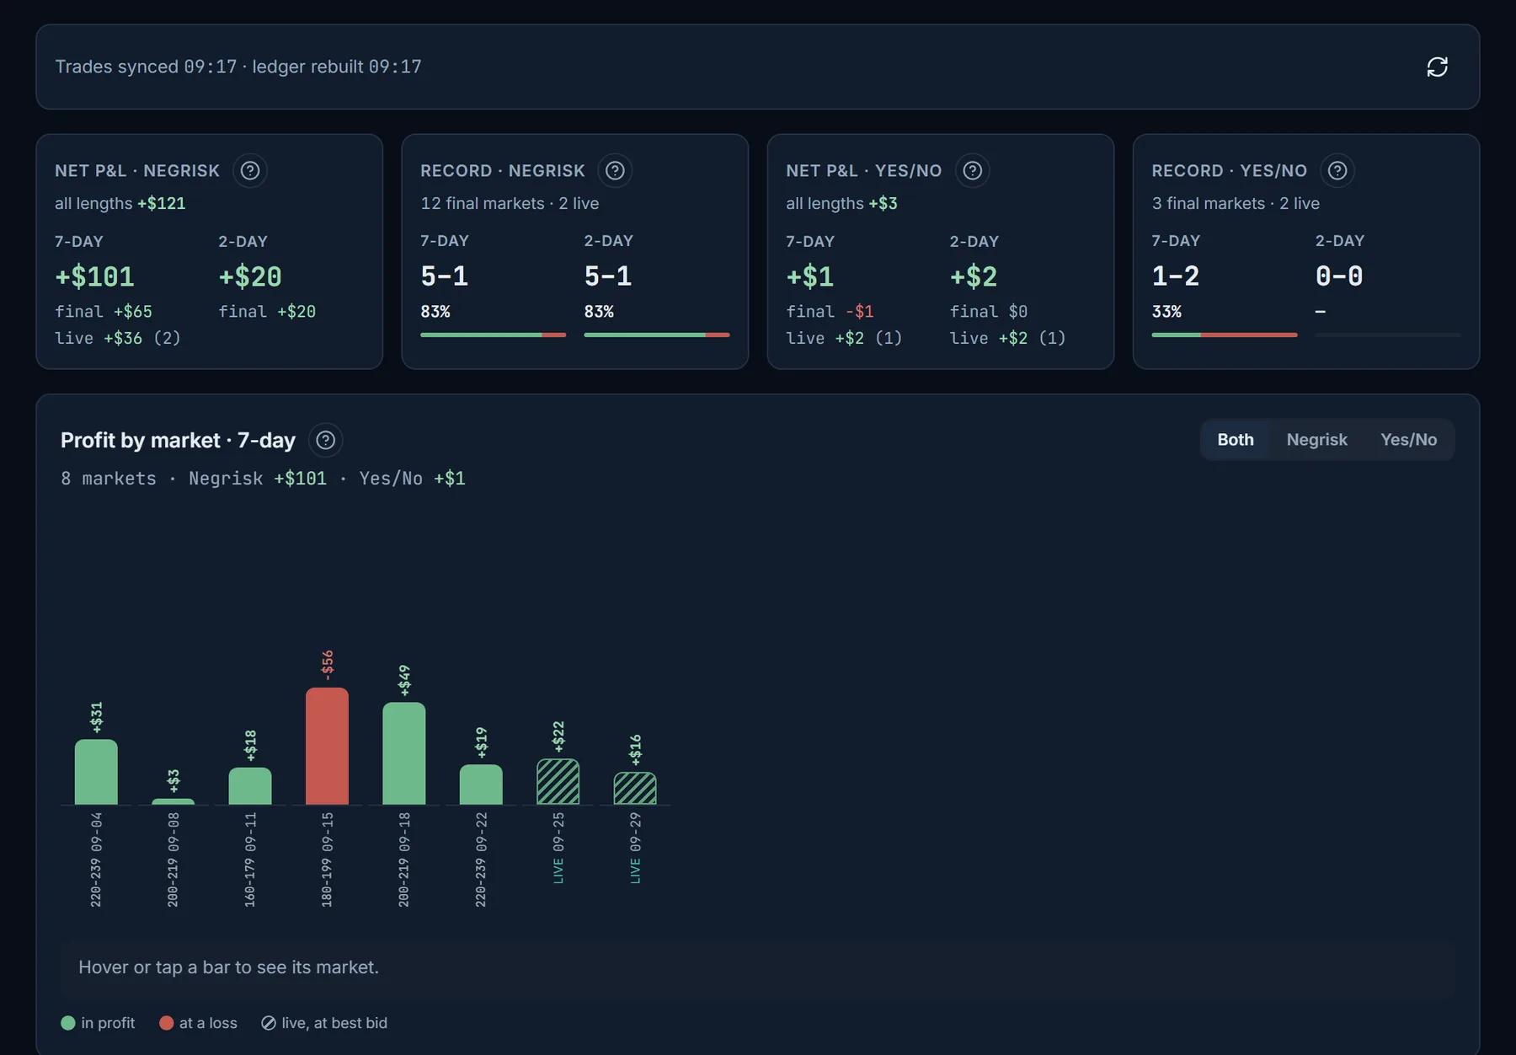Click 'Trades synced 09:17' status text

click(146, 67)
